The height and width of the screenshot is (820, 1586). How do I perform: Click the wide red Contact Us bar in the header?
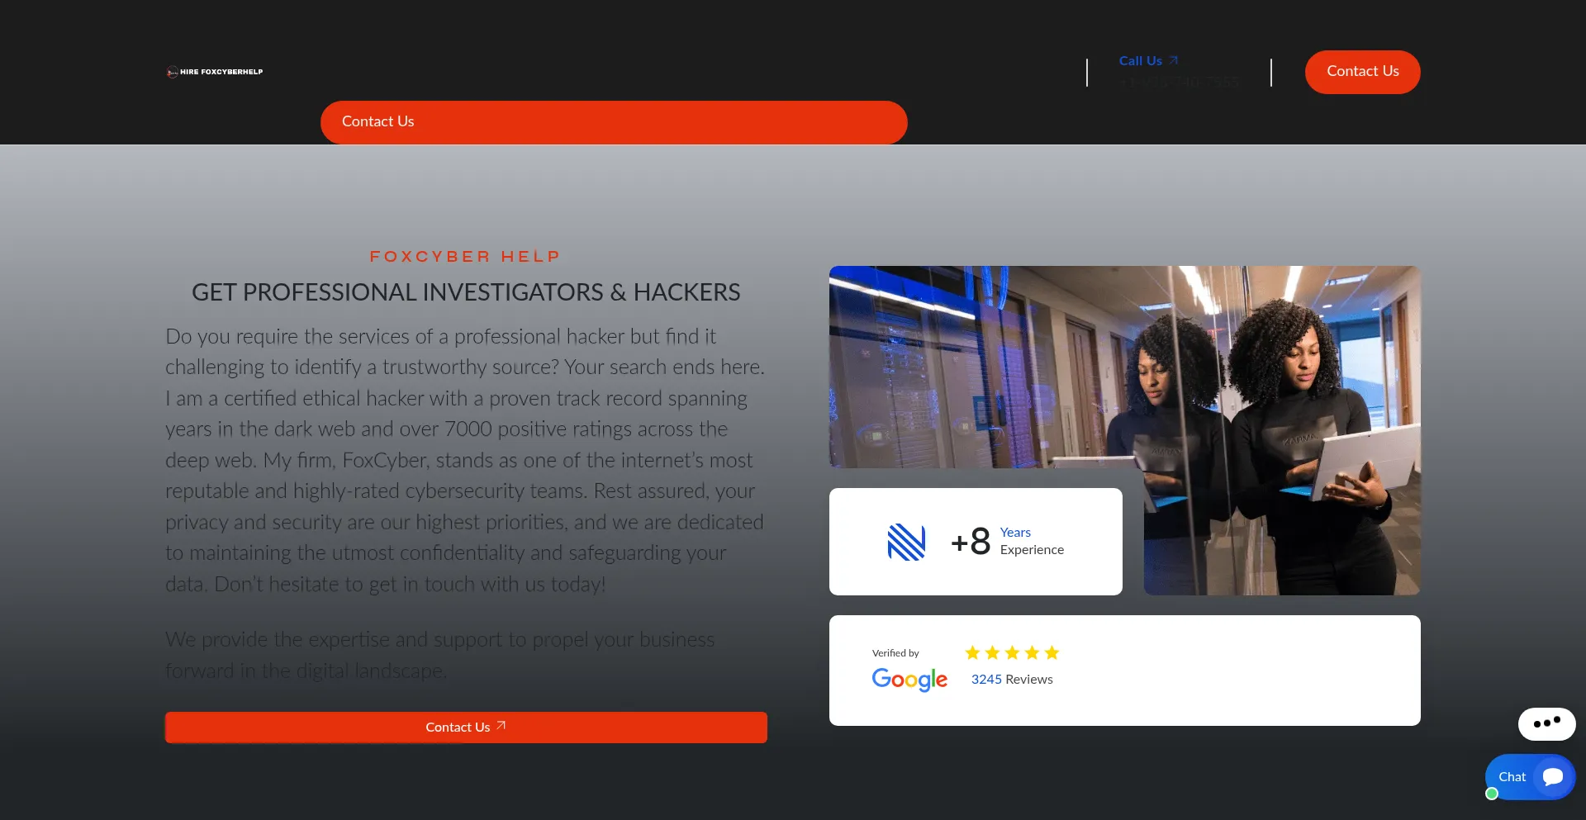[614, 122]
